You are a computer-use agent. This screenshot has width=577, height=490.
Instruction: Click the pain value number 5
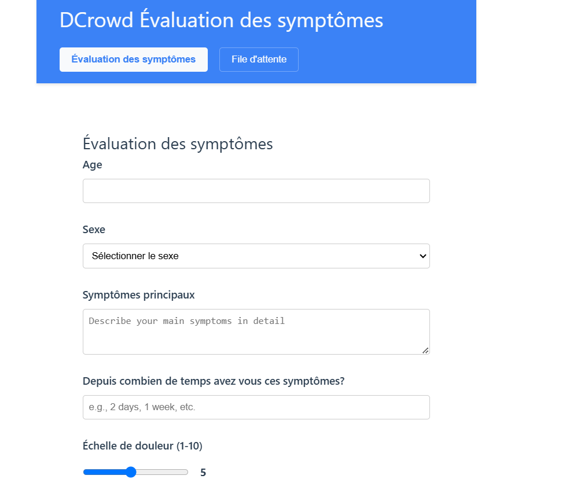(203, 472)
